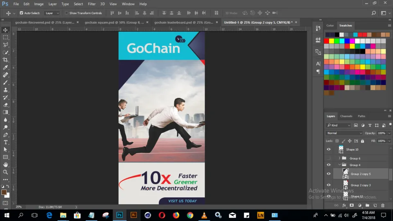
Task: Select the Clone Stamp tool
Action: coord(5,90)
